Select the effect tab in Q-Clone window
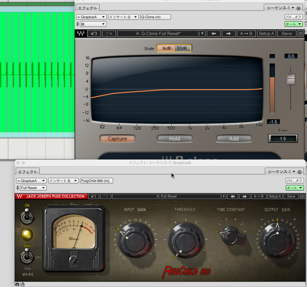 click(x=87, y=8)
